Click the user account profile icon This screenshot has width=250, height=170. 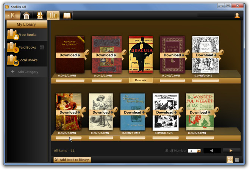237,15
